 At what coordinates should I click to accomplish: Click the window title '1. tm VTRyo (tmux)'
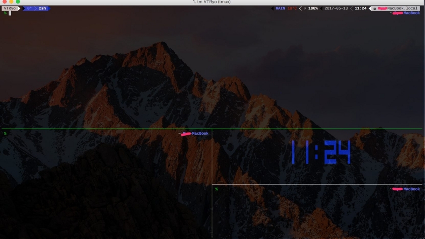point(212,2)
